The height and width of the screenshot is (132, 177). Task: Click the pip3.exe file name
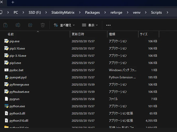click(x=15, y=63)
